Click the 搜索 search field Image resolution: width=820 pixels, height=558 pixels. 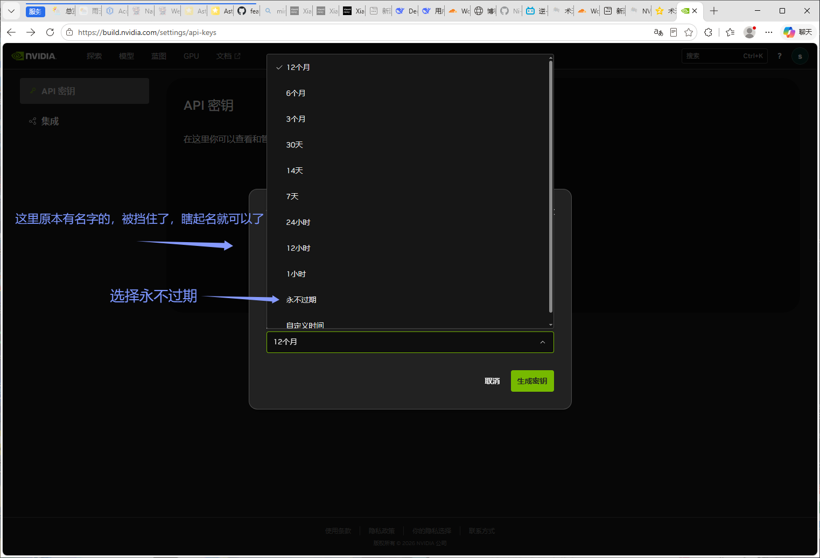click(724, 56)
